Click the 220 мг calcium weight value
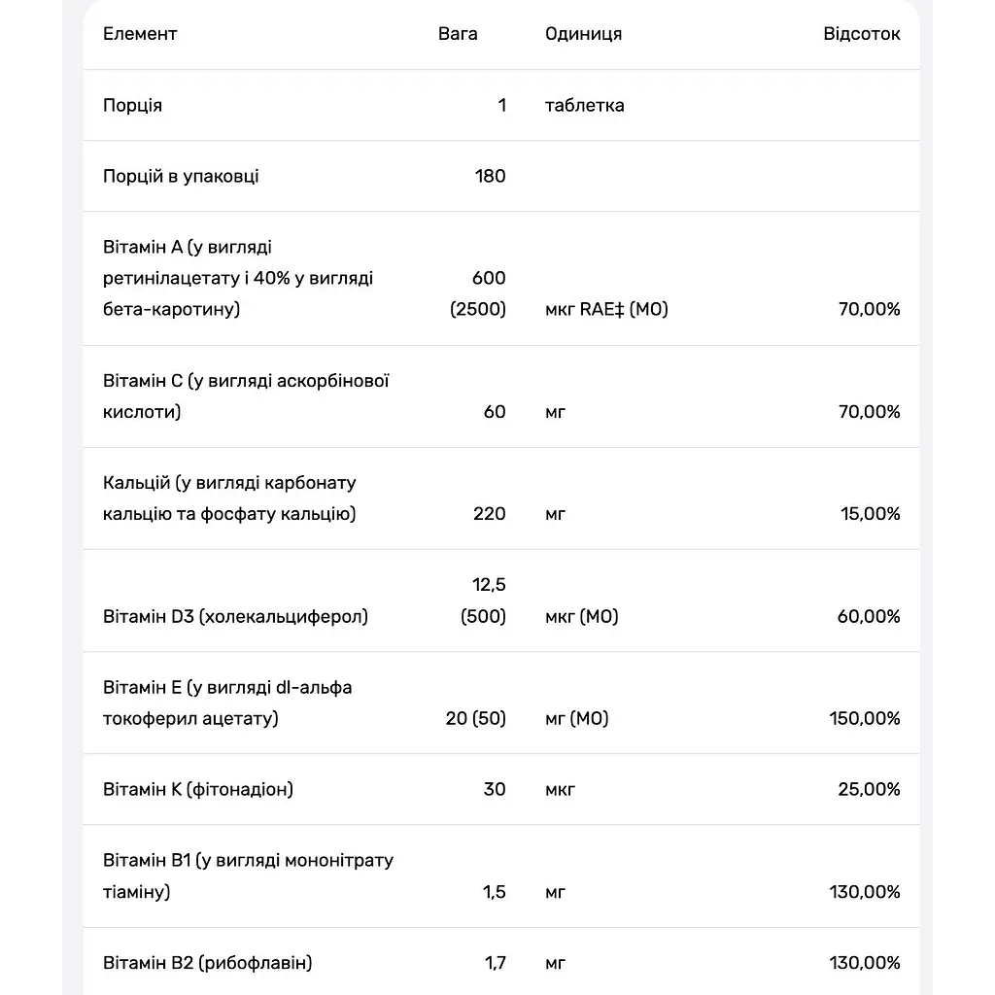 point(490,514)
